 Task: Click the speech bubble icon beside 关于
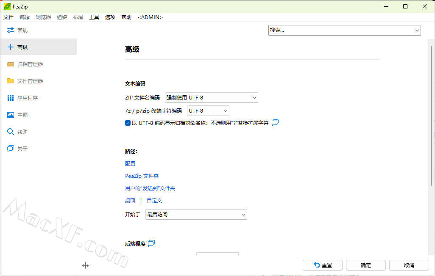(11, 149)
